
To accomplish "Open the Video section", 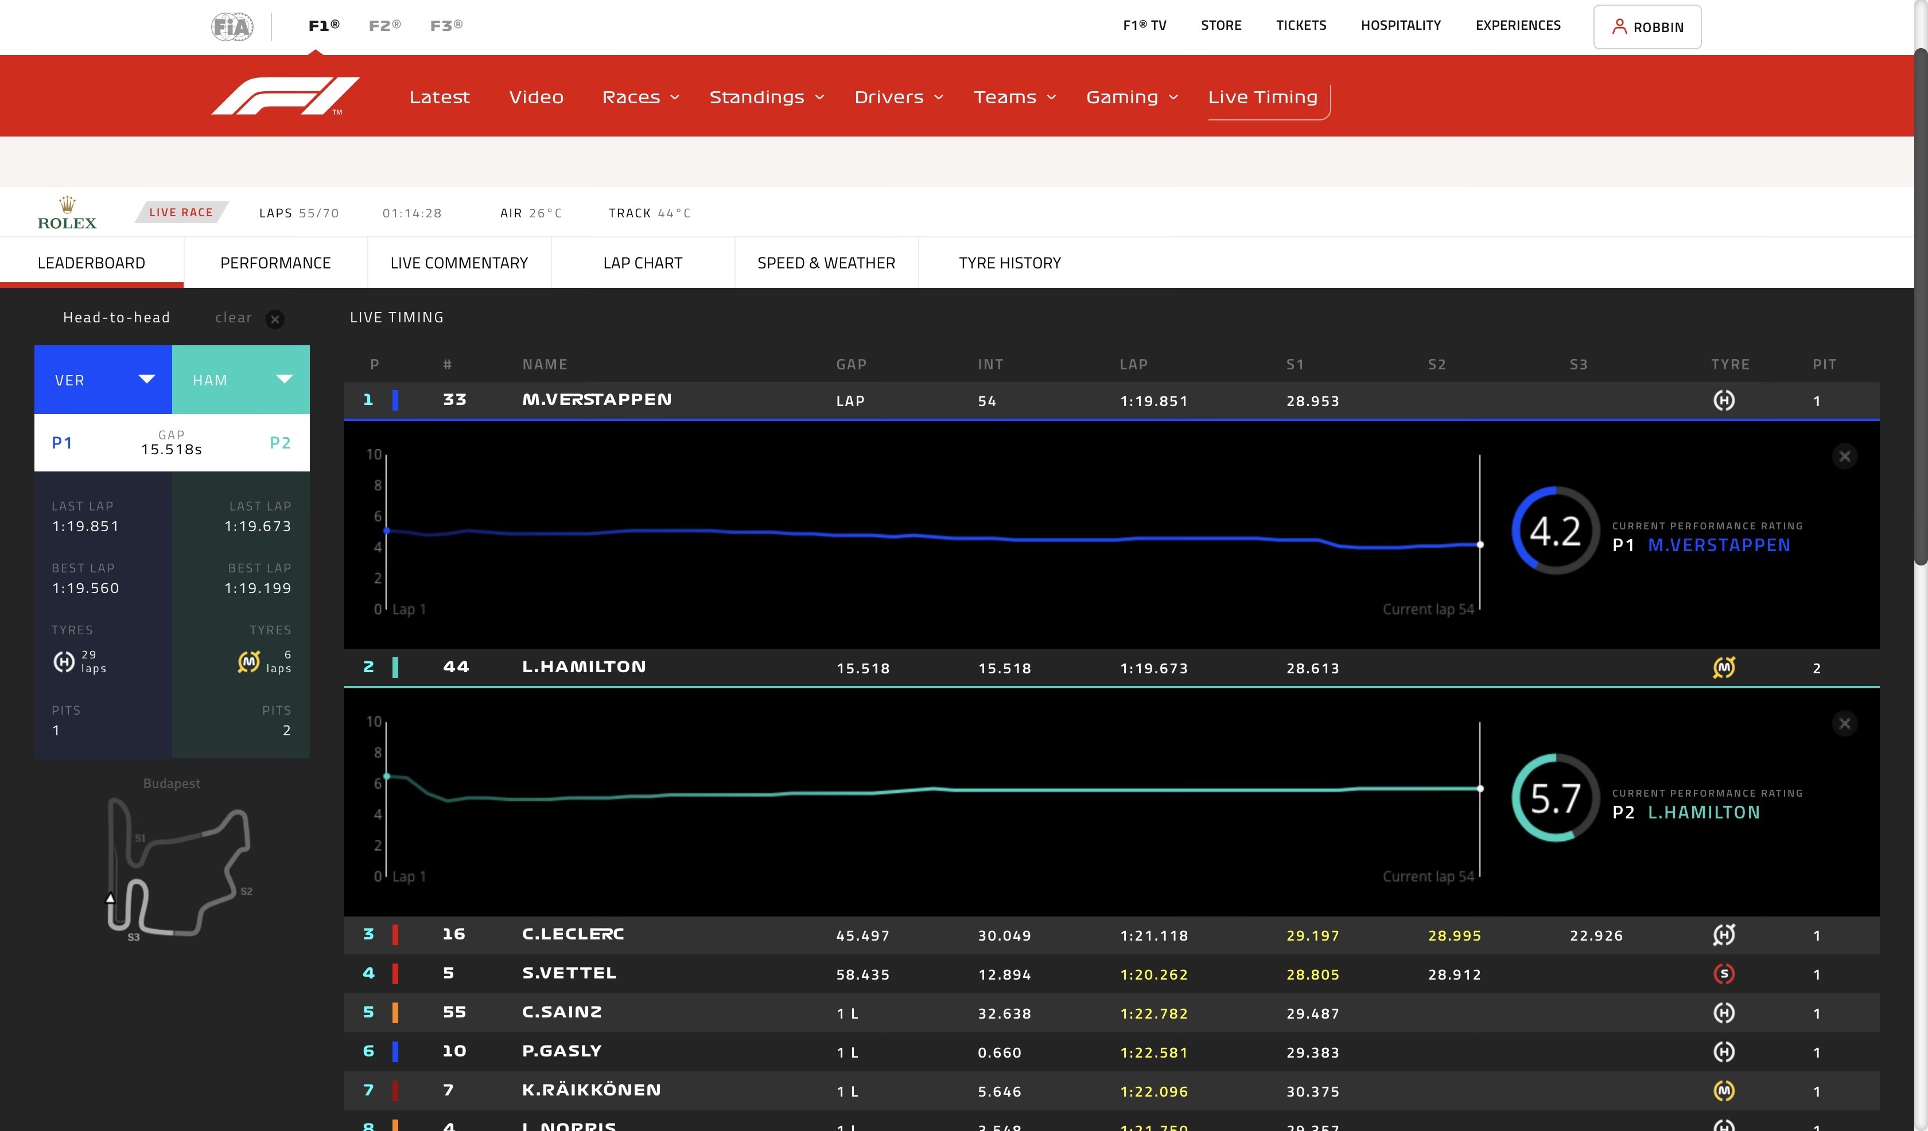I will coord(537,97).
